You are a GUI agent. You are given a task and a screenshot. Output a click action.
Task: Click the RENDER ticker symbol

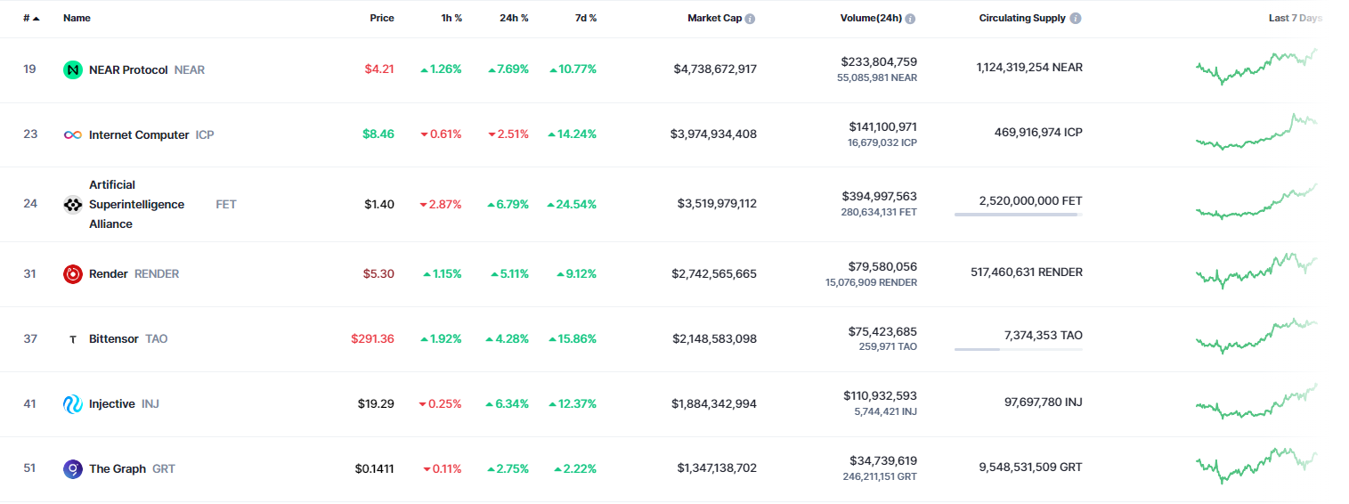pos(157,273)
